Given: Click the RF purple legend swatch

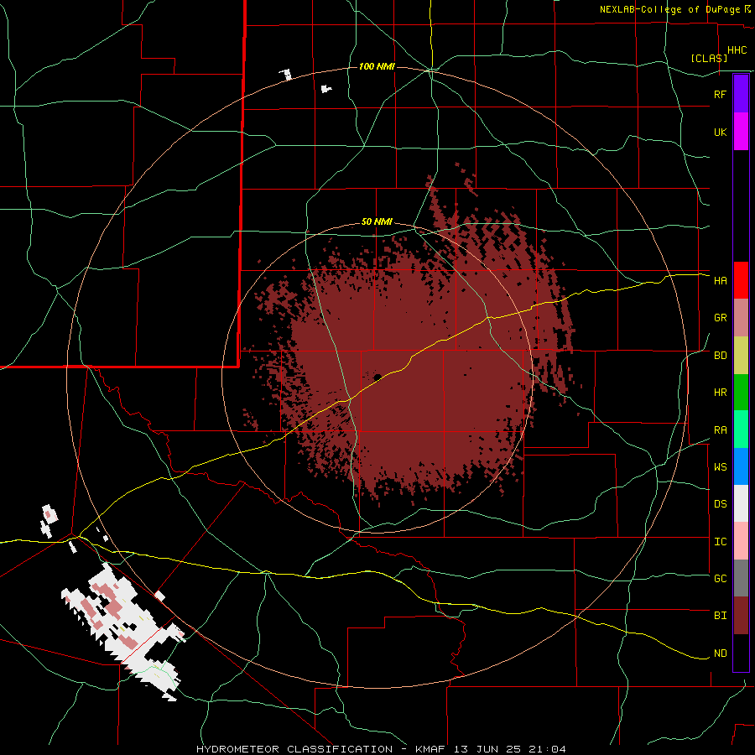Looking at the screenshot, I should pos(741,94).
